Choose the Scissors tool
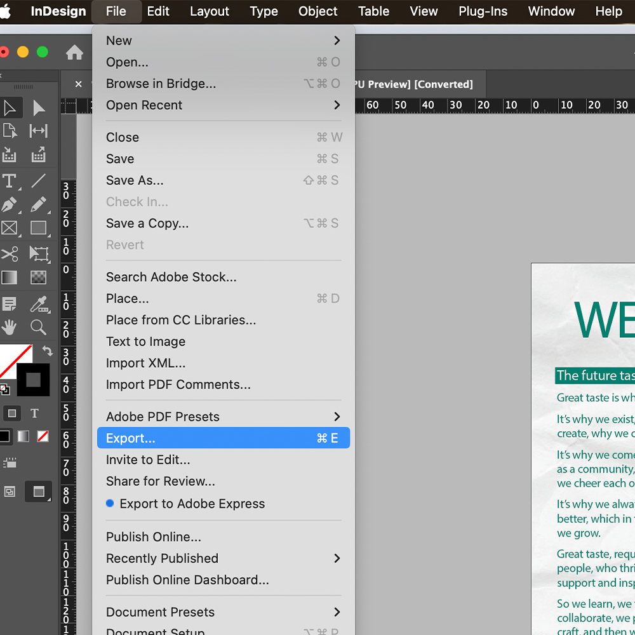Screen dimensions: 635x635 click(x=10, y=255)
